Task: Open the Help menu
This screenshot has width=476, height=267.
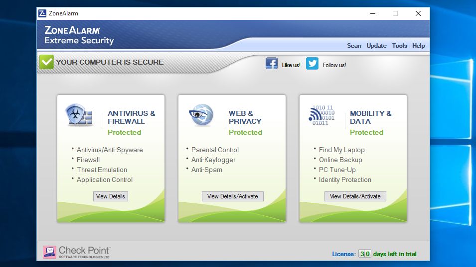Action: click(x=418, y=46)
